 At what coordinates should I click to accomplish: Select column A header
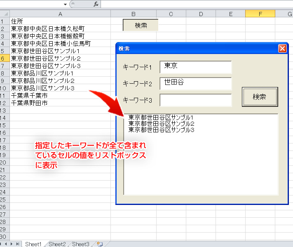[x=60, y=14]
